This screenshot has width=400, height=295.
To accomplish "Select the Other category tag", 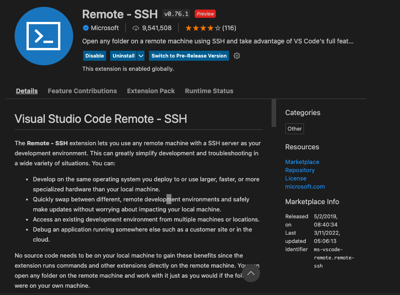I will coord(294,129).
